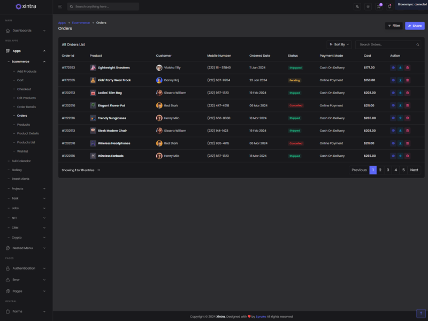
Task: Open the language translation icon
Action: point(357,6)
